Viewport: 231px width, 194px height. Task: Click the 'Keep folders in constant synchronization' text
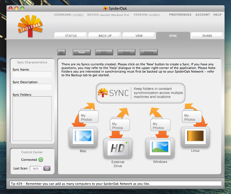pos(158,93)
